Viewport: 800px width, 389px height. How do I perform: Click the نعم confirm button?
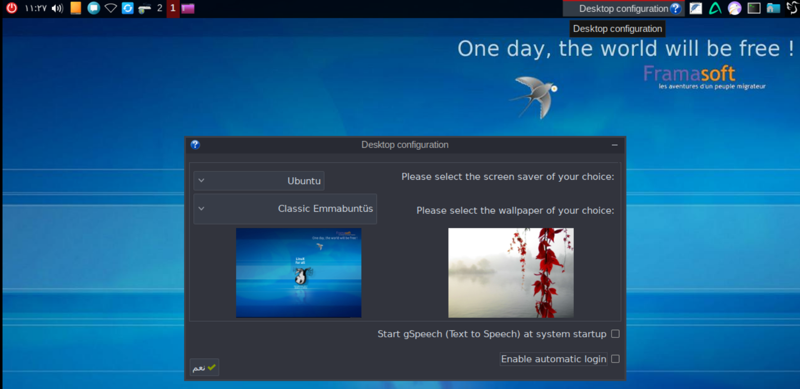coord(205,367)
